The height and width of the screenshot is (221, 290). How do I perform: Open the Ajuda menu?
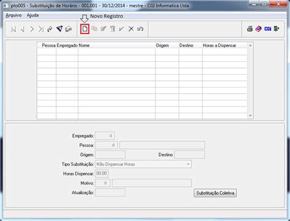(32, 15)
